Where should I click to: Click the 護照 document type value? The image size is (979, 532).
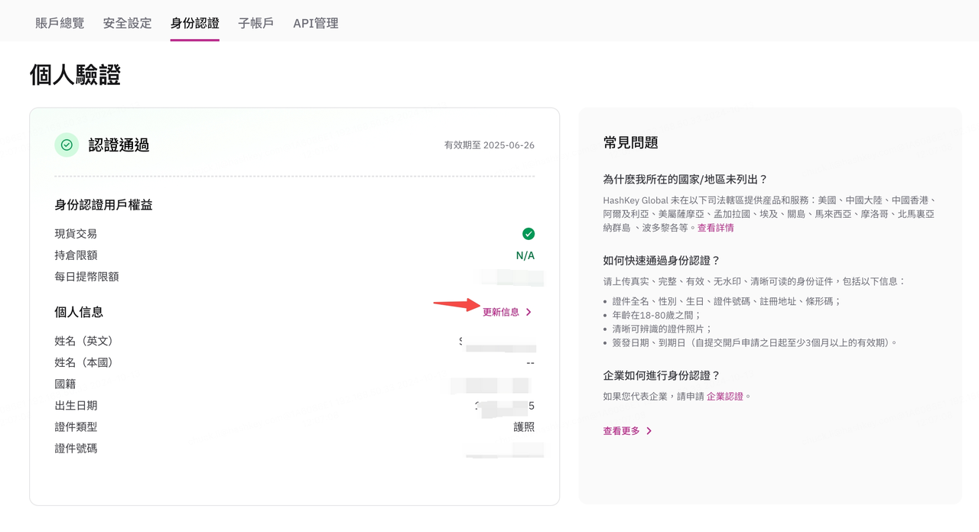[x=524, y=427]
